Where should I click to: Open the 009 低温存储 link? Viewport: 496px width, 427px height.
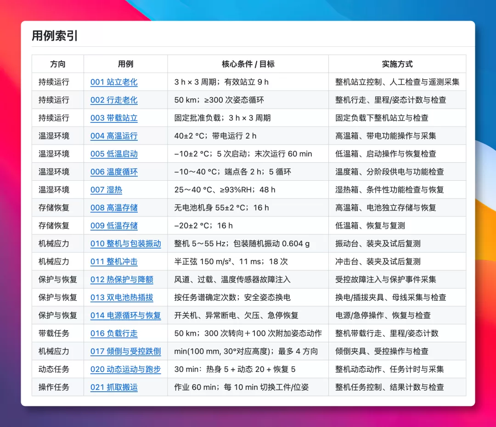[x=114, y=226]
